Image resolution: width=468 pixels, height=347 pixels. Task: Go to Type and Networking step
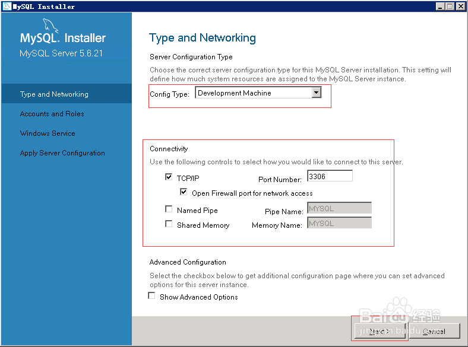point(67,94)
